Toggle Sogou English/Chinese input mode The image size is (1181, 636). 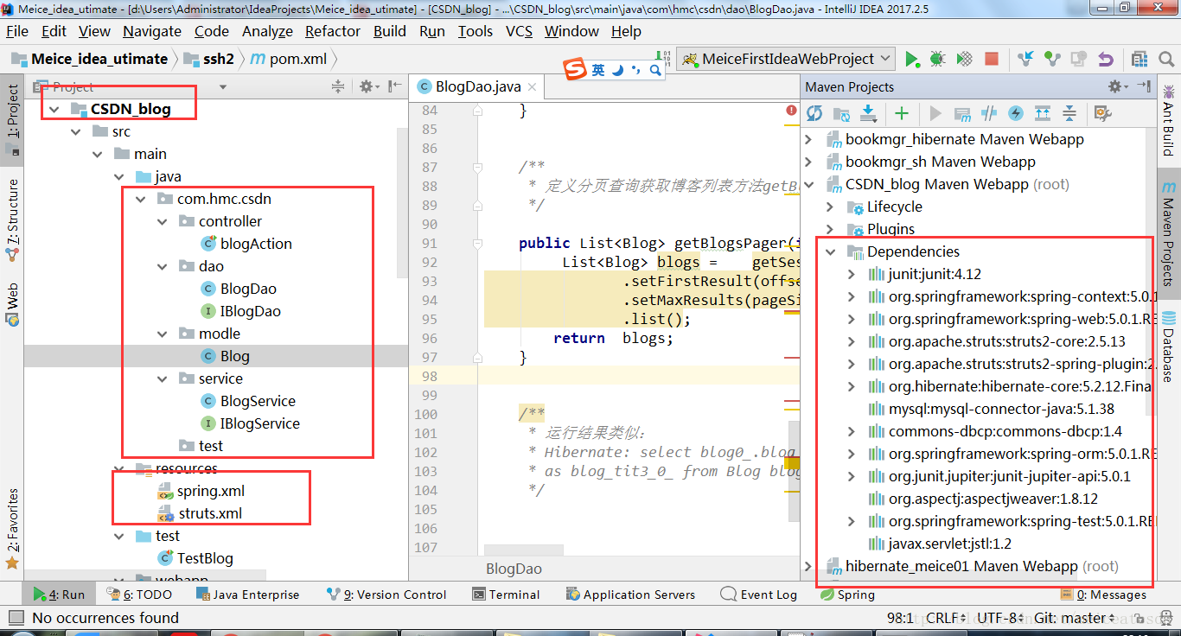(x=598, y=70)
